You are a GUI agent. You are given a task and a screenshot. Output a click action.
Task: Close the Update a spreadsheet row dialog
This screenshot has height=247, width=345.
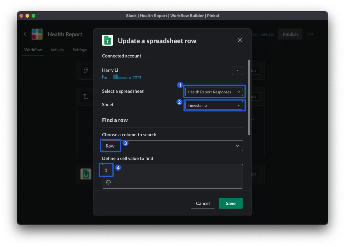tap(240, 40)
